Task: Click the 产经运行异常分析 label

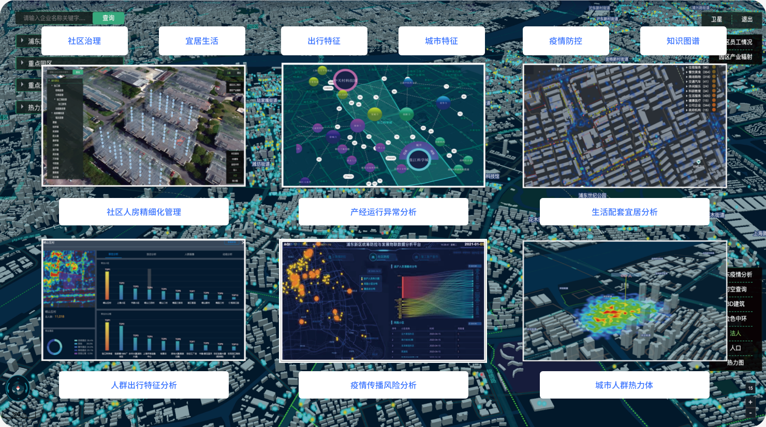Action: point(383,212)
